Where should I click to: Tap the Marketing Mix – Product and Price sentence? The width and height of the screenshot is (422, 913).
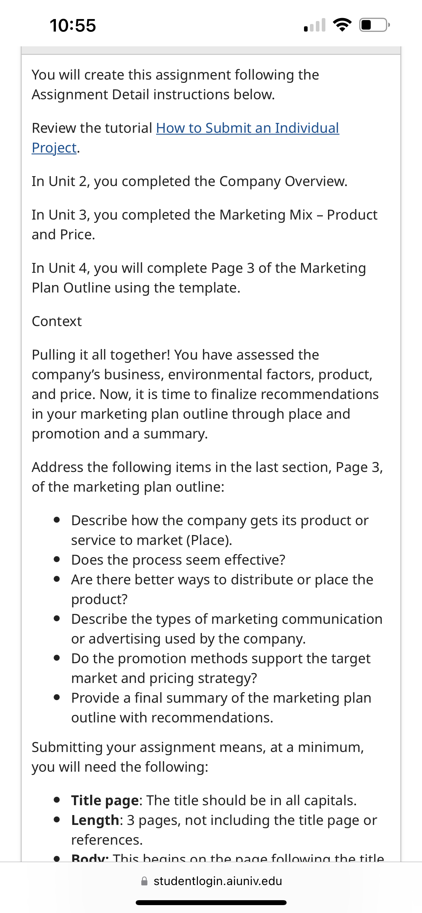pos(205,225)
